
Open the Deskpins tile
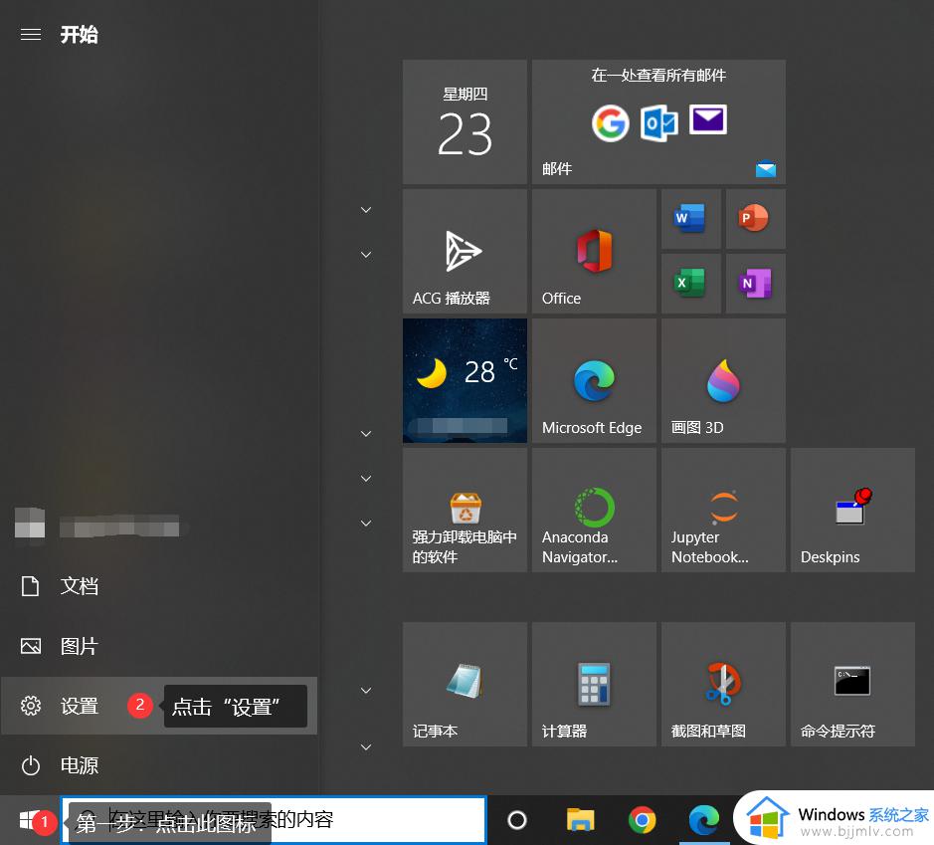click(852, 511)
